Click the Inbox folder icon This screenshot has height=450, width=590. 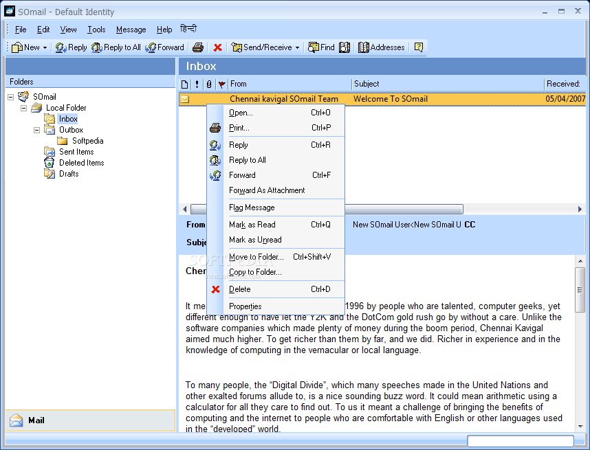coord(50,119)
